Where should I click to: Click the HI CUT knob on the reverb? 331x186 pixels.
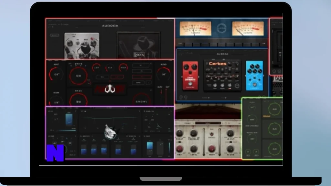point(230,149)
